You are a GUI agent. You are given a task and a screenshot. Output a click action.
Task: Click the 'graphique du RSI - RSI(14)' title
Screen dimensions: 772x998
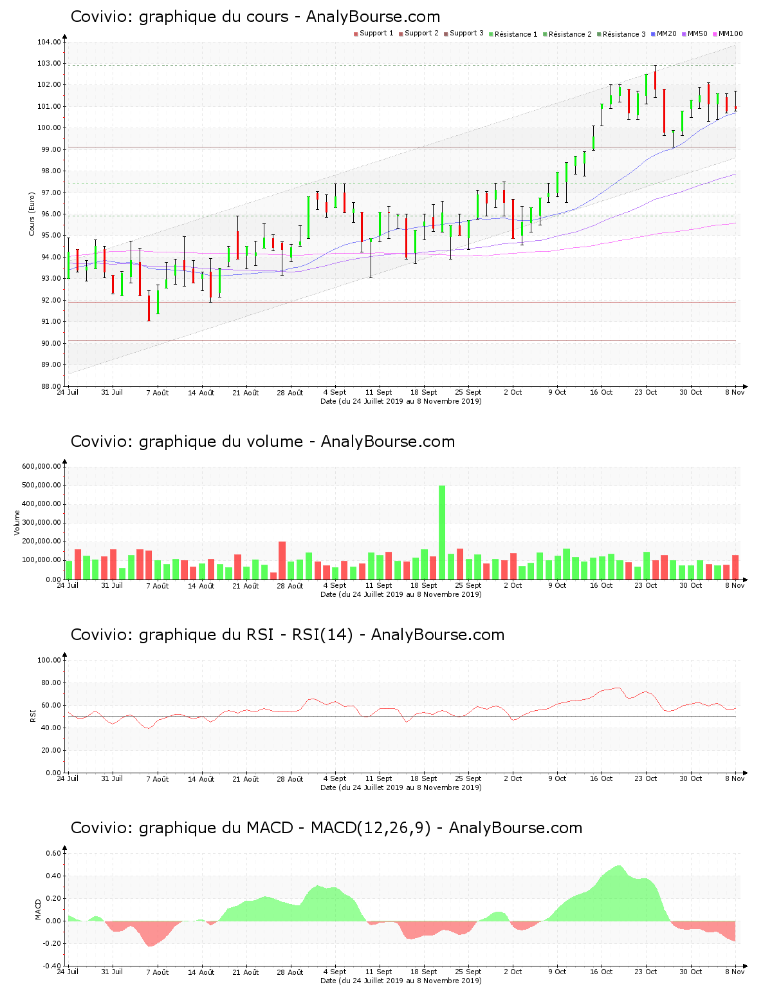246,635
